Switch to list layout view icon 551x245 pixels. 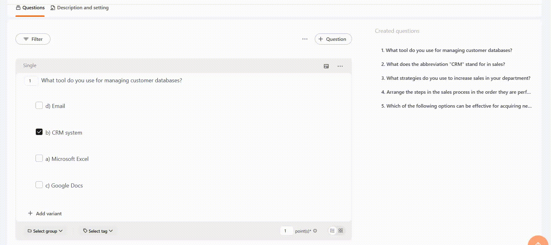[x=332, y=231]
